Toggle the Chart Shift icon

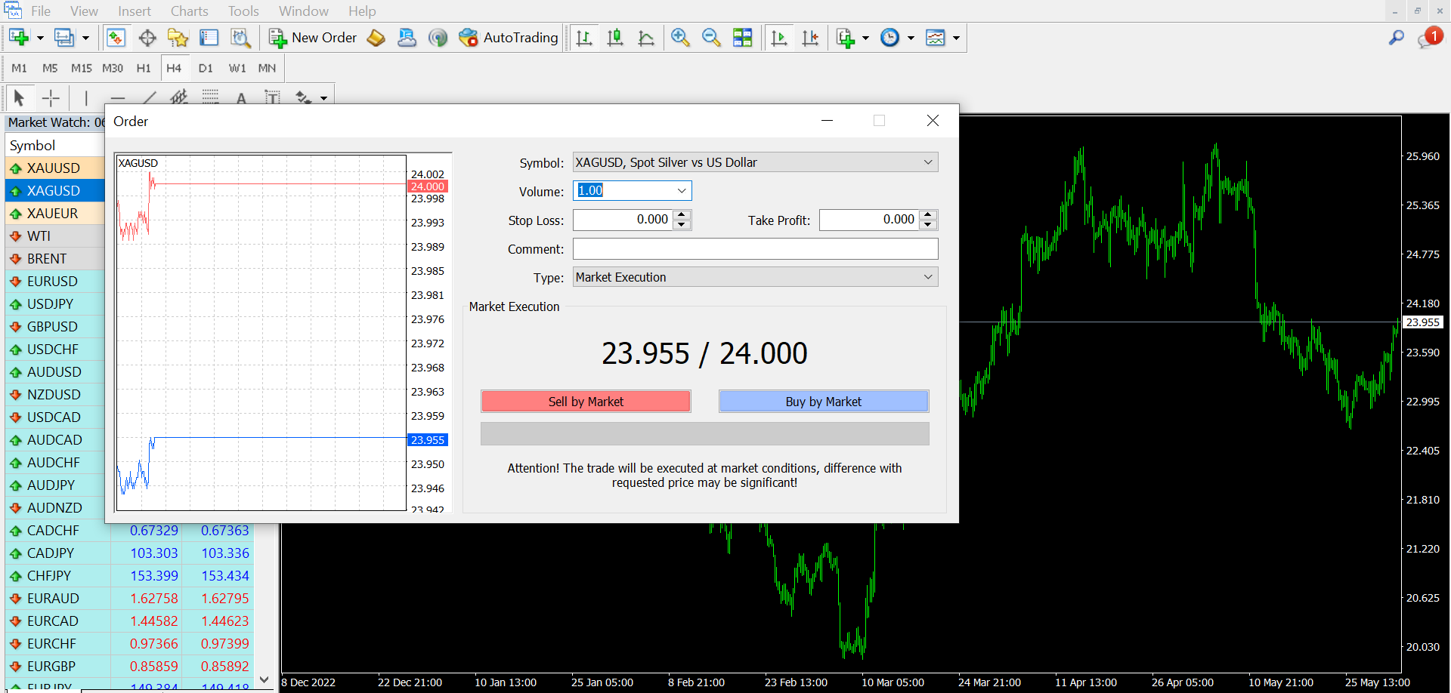810,38
